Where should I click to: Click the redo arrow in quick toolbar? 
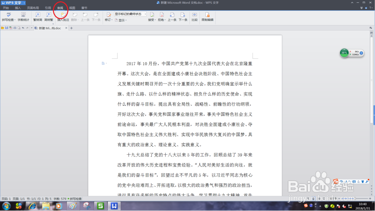coord(27,28)
